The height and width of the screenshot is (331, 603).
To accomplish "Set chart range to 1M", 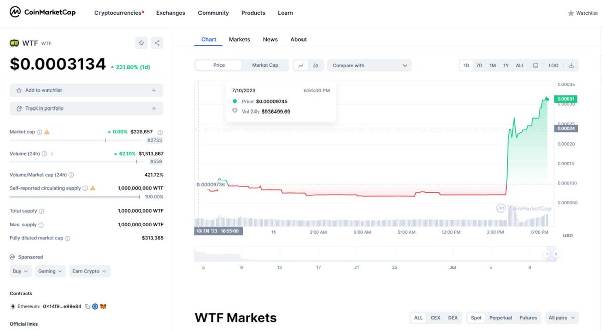I will click(x=493, y=65).
